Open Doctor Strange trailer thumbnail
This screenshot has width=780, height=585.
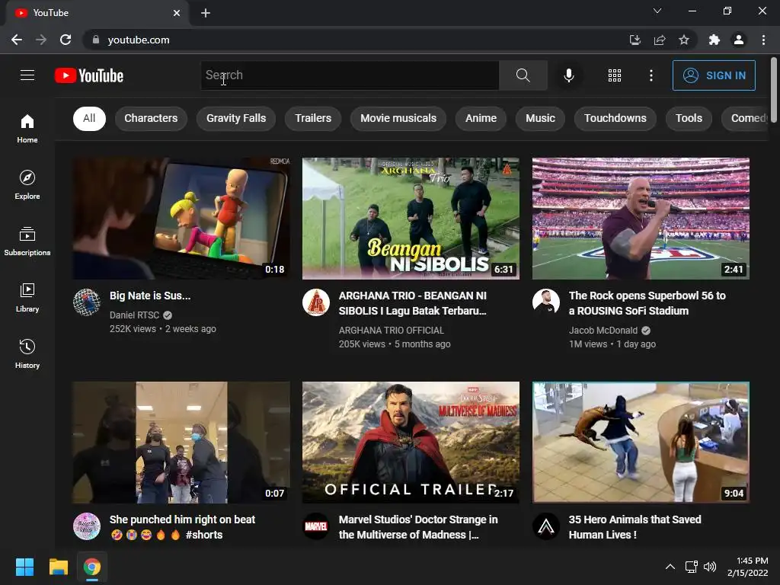(411, 443)
